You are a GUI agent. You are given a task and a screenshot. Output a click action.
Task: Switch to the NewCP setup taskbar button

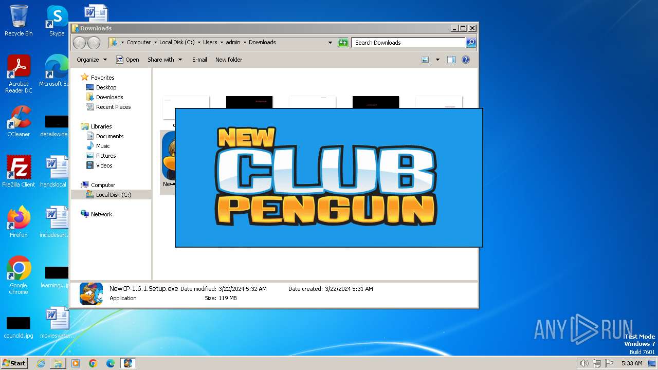point(127,363)
